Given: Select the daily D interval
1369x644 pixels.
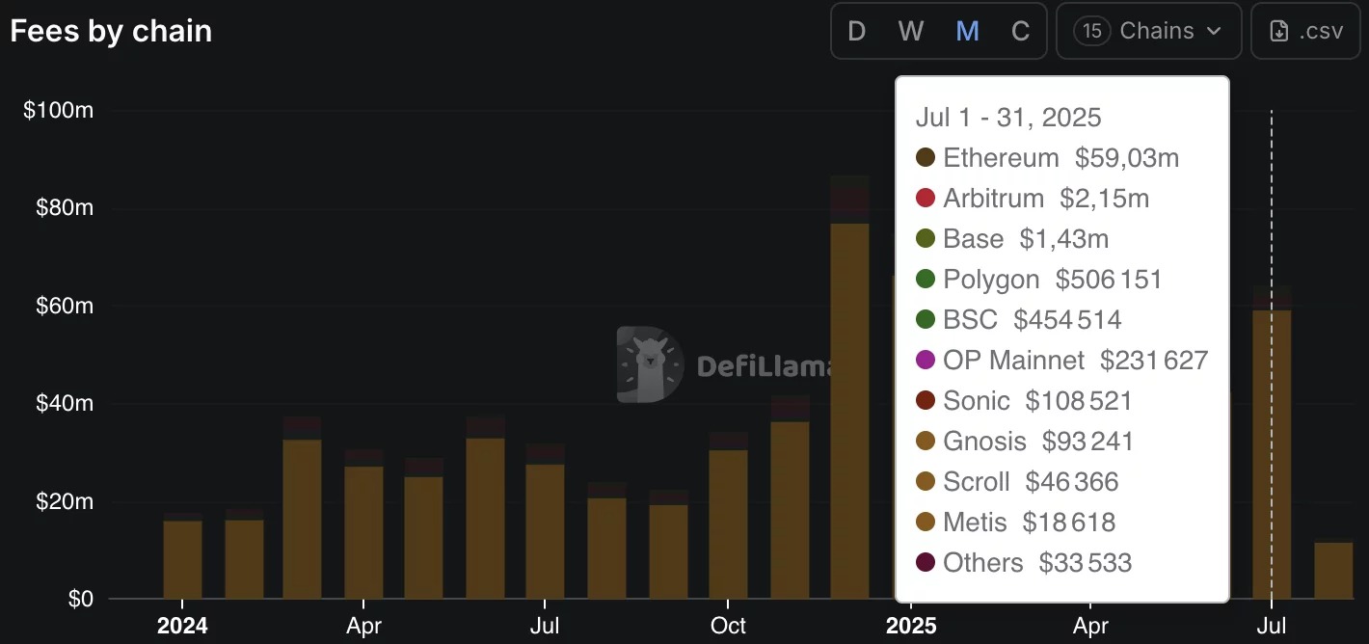Looking at the screenshot, I should click(857, 31).
